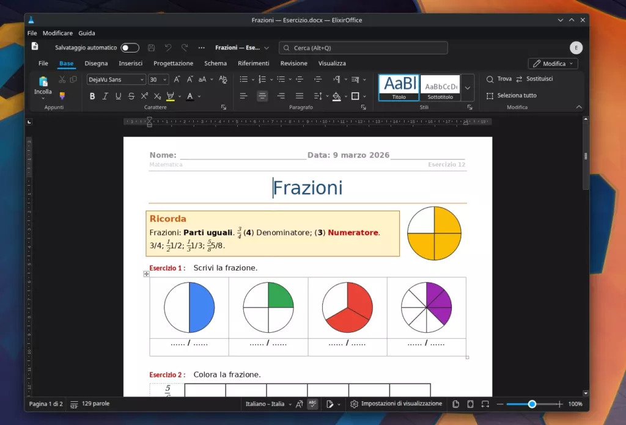
Task: Toggle strikethrough formatting
Action: point(131,96)
